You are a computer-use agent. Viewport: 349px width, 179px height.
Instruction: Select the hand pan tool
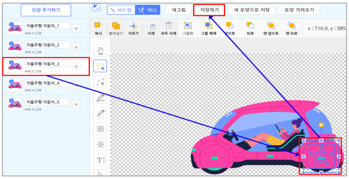100,50
